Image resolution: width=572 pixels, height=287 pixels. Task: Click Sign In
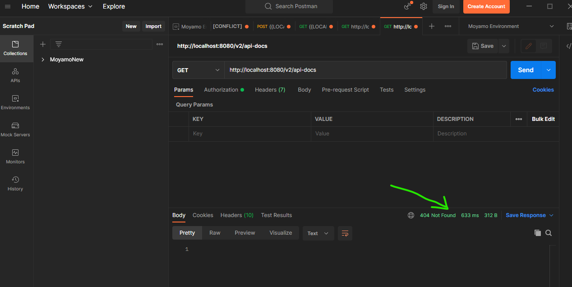point(446,6)
